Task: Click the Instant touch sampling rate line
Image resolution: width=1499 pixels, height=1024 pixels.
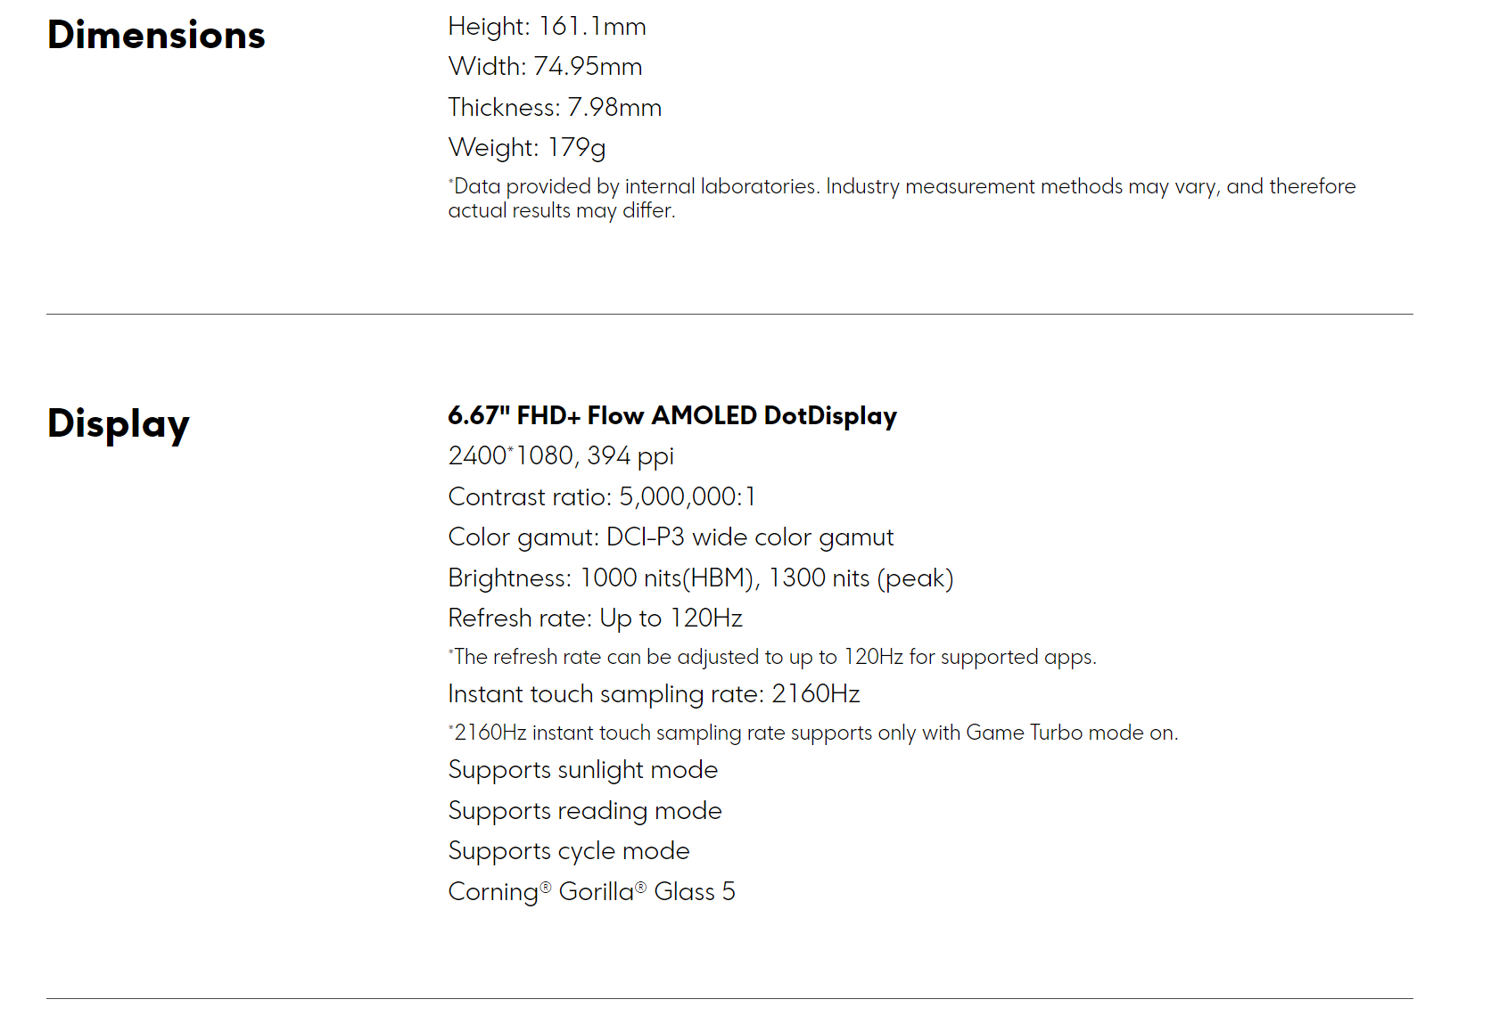Action: coord(654,694)
